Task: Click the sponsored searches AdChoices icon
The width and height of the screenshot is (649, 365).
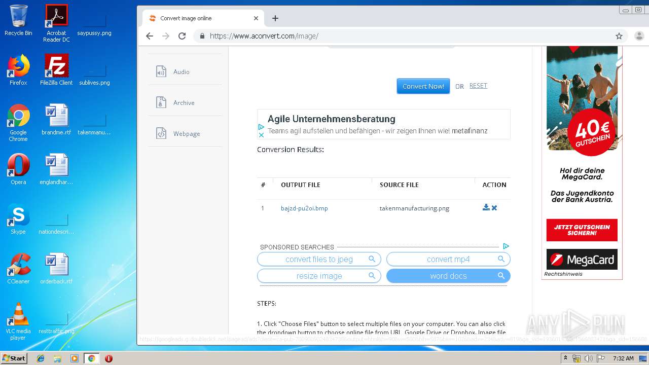Action: coord(506,246)
